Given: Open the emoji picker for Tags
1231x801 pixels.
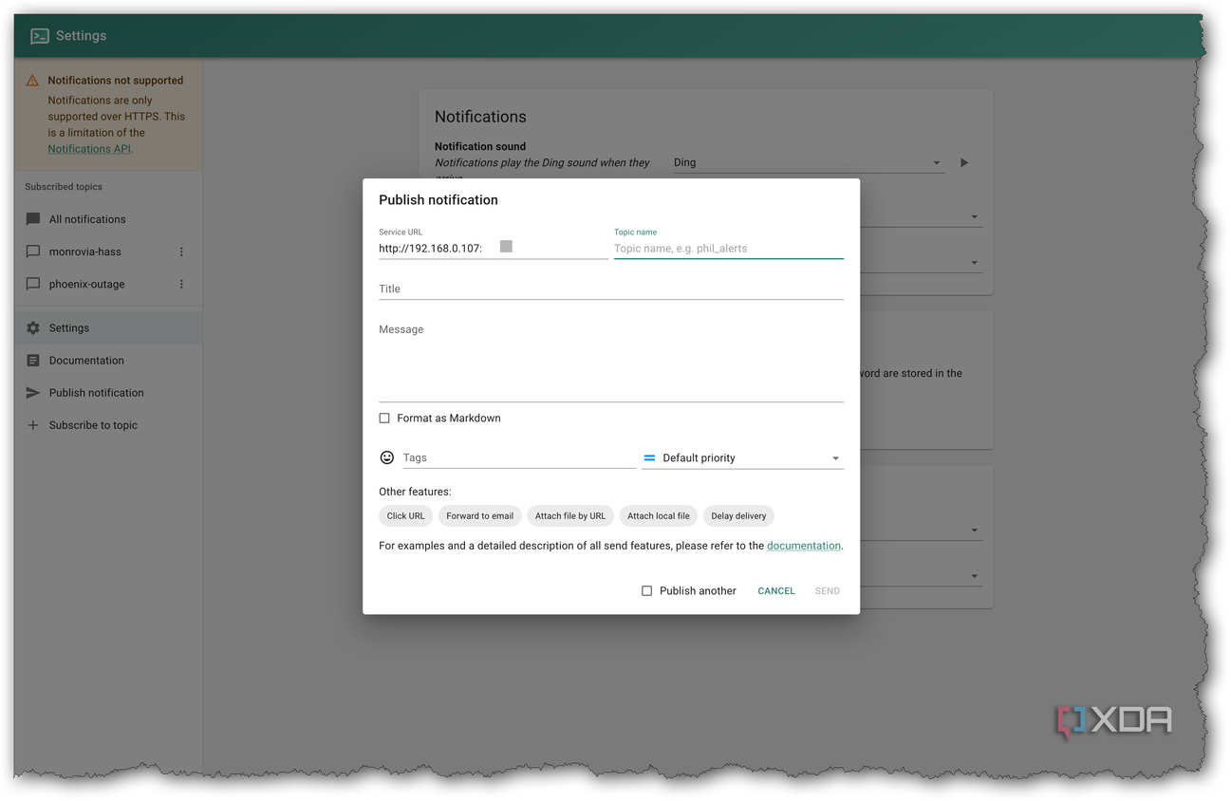Looking at the screenshot, I should [387, 457].
